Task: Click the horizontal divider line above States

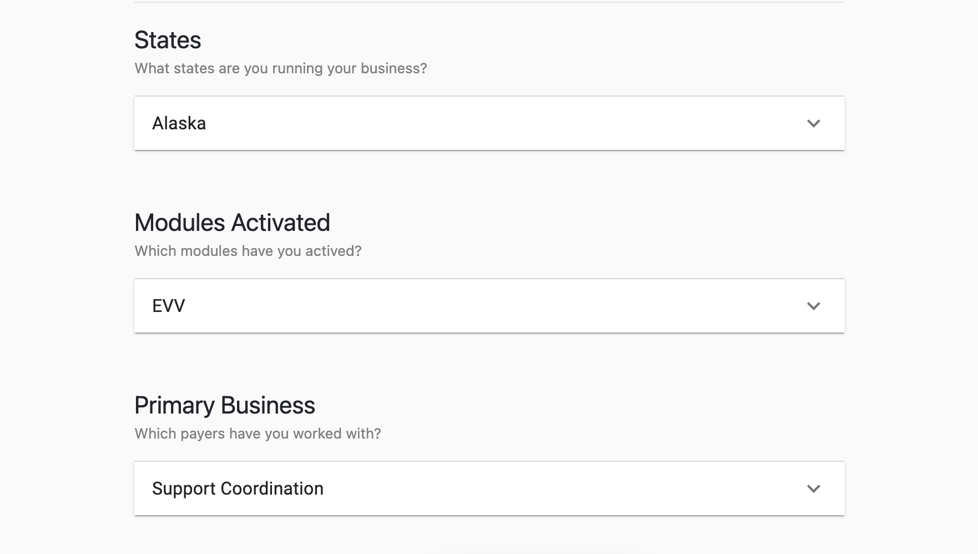Action: click(x=488, y=2)
